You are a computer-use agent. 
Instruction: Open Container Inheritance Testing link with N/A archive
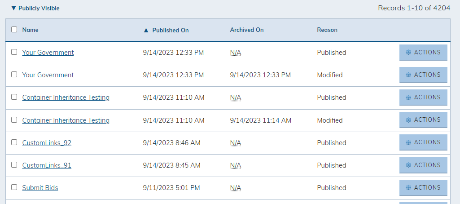(x=66, y=98)
